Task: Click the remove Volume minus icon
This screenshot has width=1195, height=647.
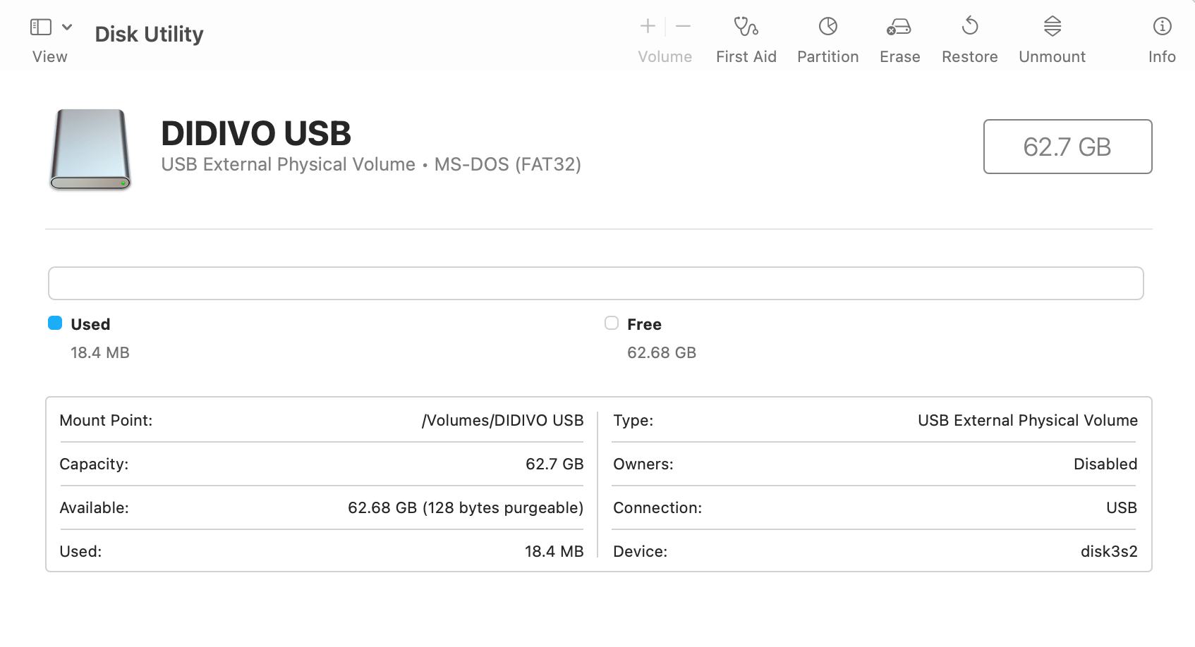Action: pos(682,25)
